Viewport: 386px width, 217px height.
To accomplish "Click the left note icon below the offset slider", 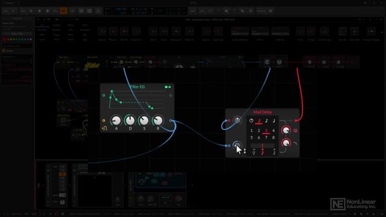I will [x=253, y=152].
